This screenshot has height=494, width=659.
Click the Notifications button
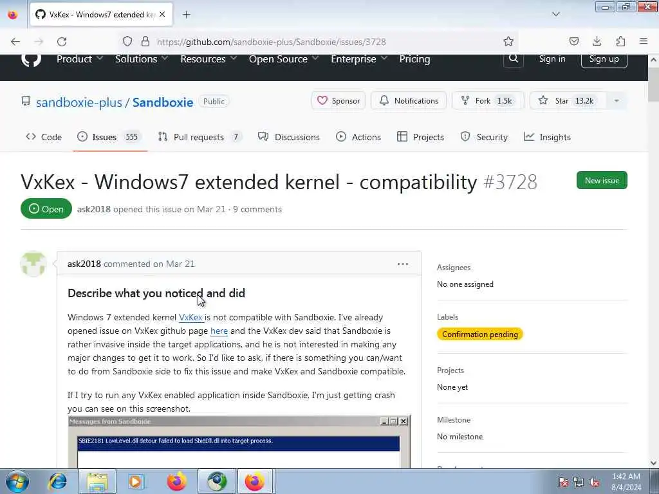[x=409, y=101]
